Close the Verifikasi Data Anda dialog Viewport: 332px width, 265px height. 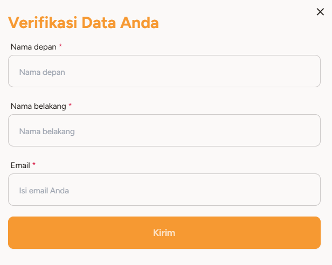coord(320,12)
